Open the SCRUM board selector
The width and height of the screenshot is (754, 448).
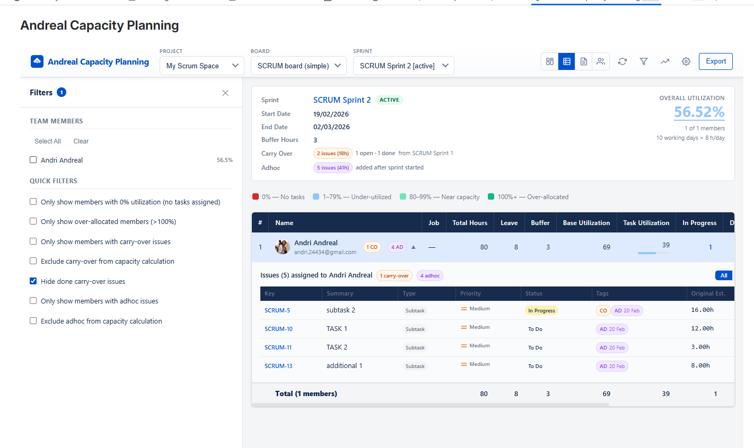point(299,66)
